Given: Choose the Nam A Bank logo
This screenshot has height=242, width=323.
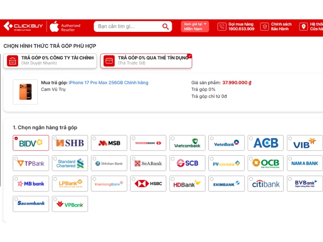Looking at the screenshot, I should (x=305, y=163).
